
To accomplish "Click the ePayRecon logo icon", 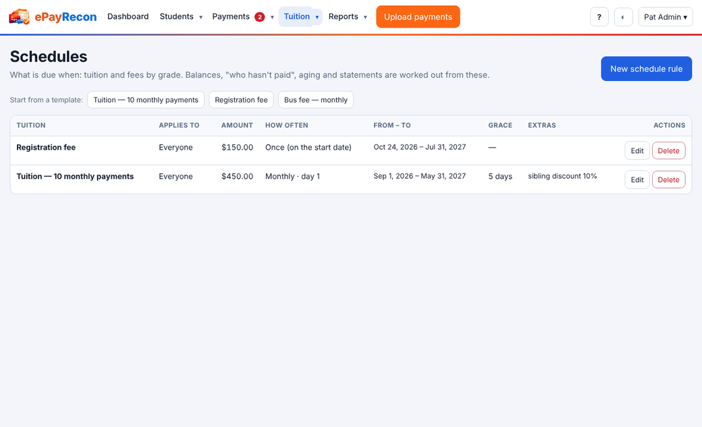I will pyautogui.click(x=20, y=17).
